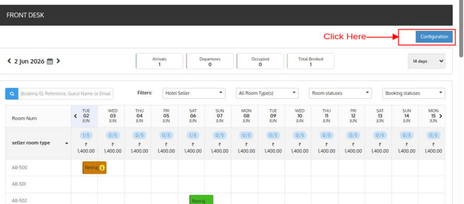Open the Total Booked summary card

pos(310,61)
